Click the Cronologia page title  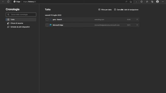coord(13,9)
